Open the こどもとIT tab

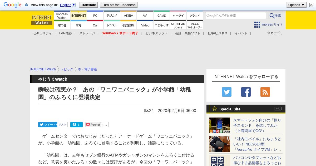pos(161,25)
